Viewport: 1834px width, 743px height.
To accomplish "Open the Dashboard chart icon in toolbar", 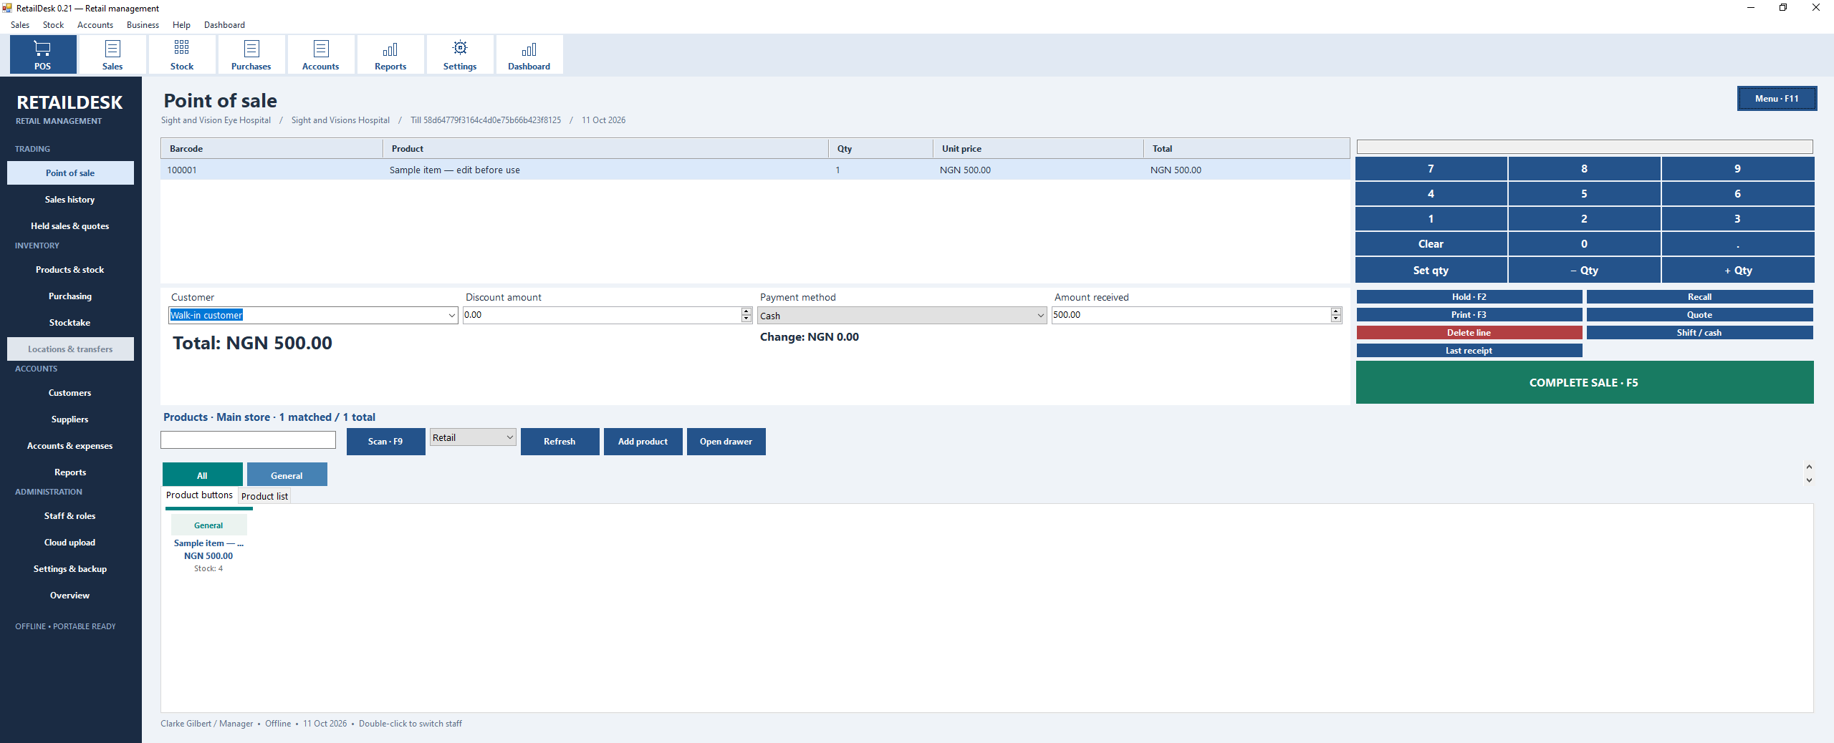I will pos(529,54).
